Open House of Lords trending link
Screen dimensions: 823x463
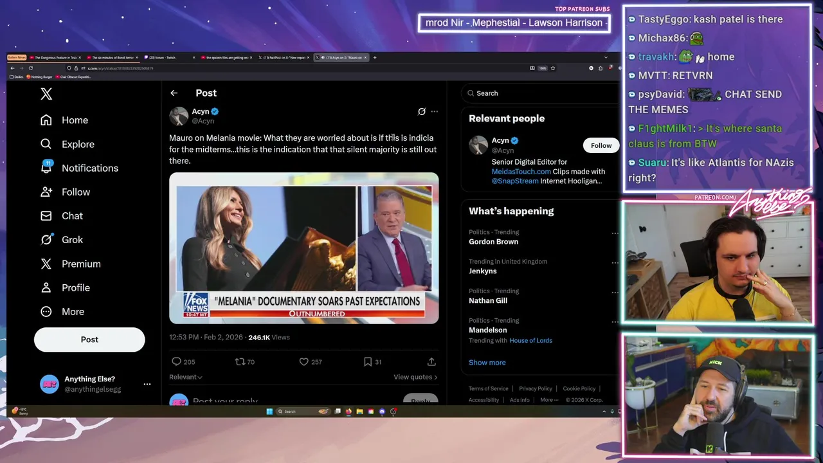tap(530, 340)
